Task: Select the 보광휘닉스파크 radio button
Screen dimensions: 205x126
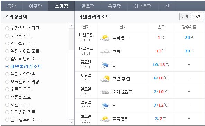Action: tap(7, 28)
